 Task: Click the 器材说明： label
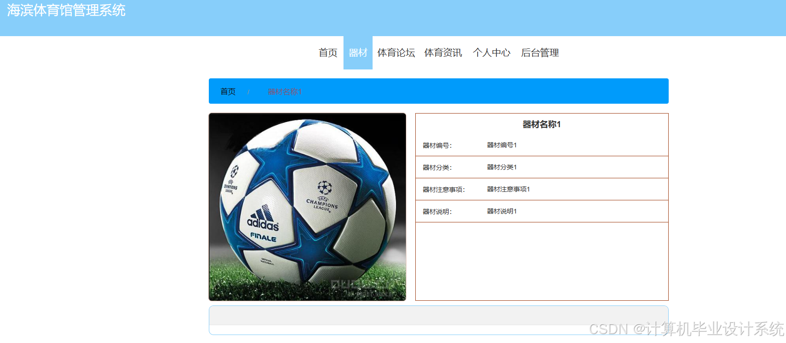click(x=437, y=212)
